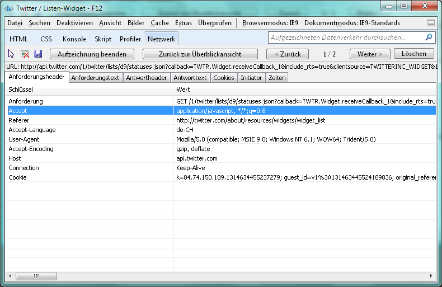Image resolution: width=442 pixels, height=287 pixels.
Task: Select the Connection row
Action: (x=220, y=168)
